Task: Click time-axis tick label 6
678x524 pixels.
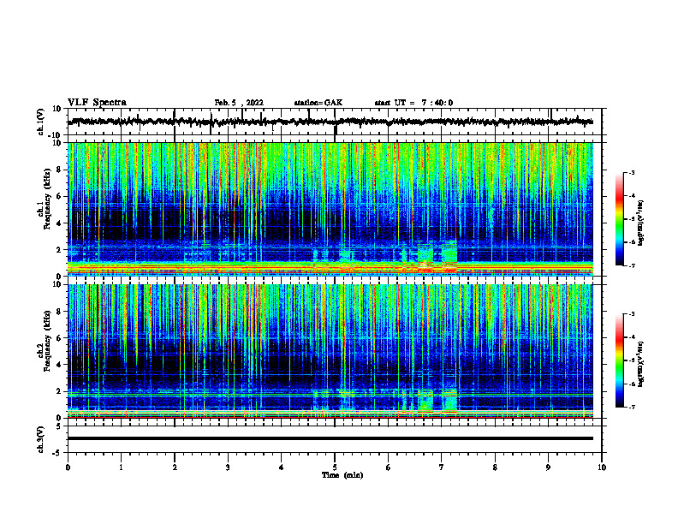Action: (x=389, y=467)
